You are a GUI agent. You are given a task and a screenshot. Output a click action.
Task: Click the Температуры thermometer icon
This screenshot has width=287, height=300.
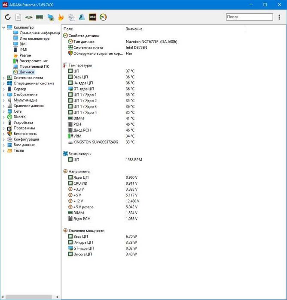pos(65,65)
